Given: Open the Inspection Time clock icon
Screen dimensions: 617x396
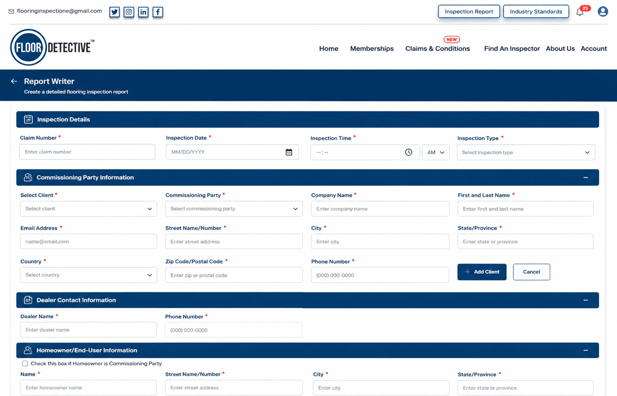Looking at the screenshot, I should tap(408, 152).
